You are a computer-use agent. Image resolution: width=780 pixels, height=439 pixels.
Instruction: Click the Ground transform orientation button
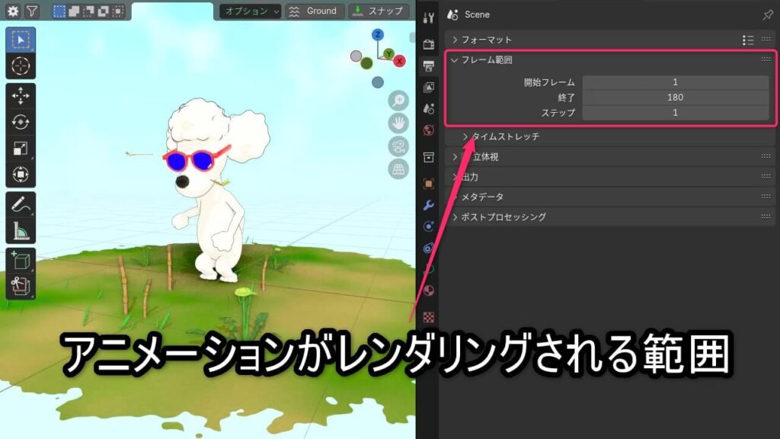tap(315, 11)
